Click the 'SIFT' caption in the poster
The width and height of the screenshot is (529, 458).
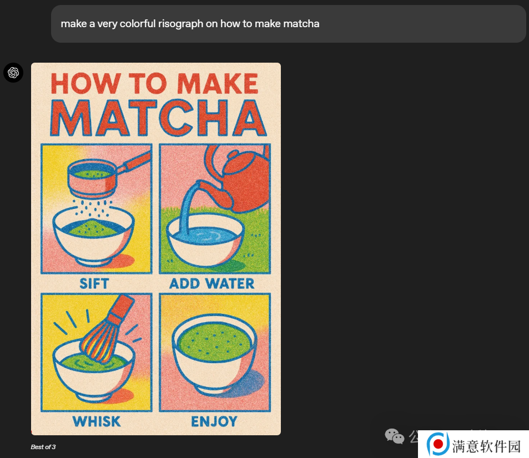point(94,283)
